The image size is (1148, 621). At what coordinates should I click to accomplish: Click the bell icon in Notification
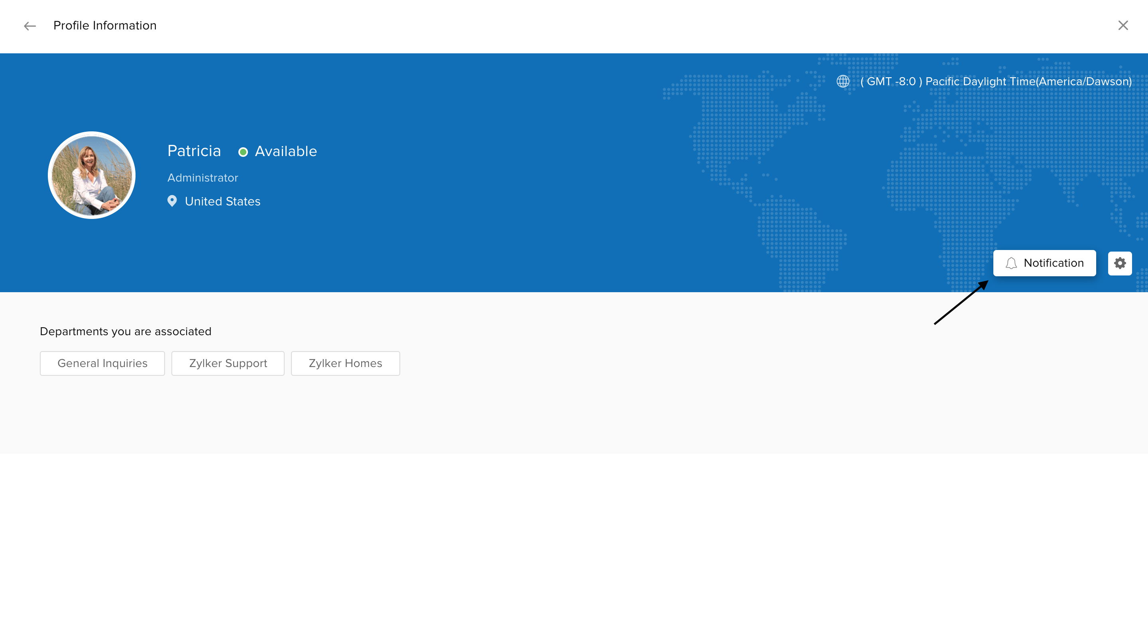pyautogui.click(x=1011, y=263)
